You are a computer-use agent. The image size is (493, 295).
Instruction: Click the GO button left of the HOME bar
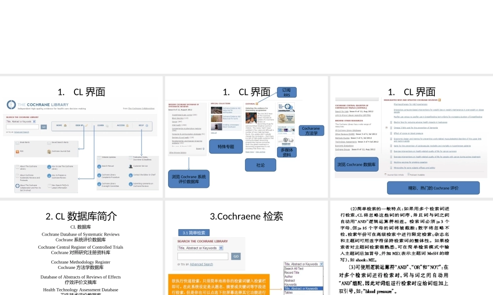click(x=44, y=127)
